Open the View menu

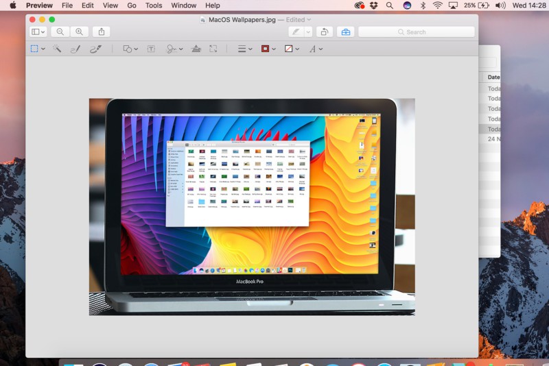pyautogui.click(x=110, y=5)
